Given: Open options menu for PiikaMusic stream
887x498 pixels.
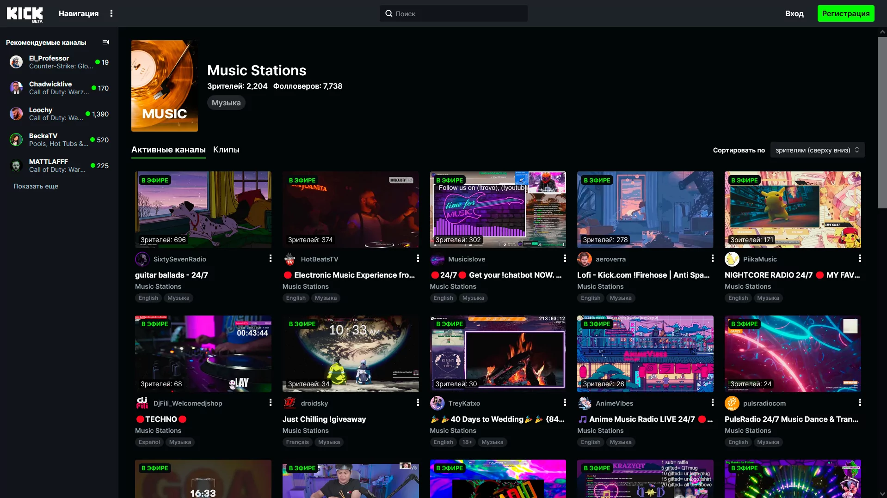Looking at the screenshot, I should [x=860, y=259].
